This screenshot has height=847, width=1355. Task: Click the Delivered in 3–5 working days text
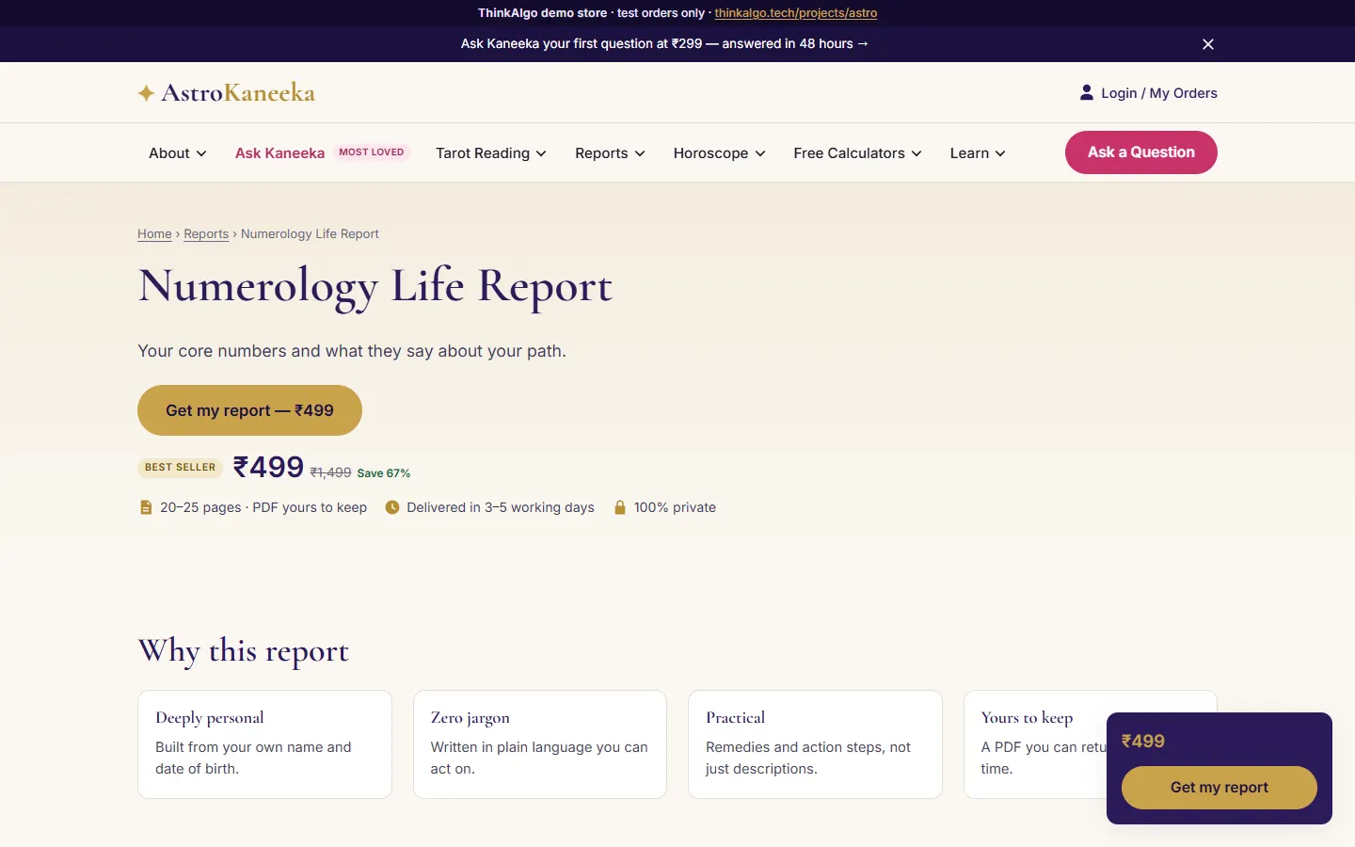point(501,507)
